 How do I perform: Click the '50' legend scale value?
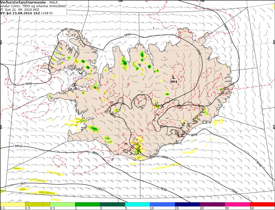point(252,208)
